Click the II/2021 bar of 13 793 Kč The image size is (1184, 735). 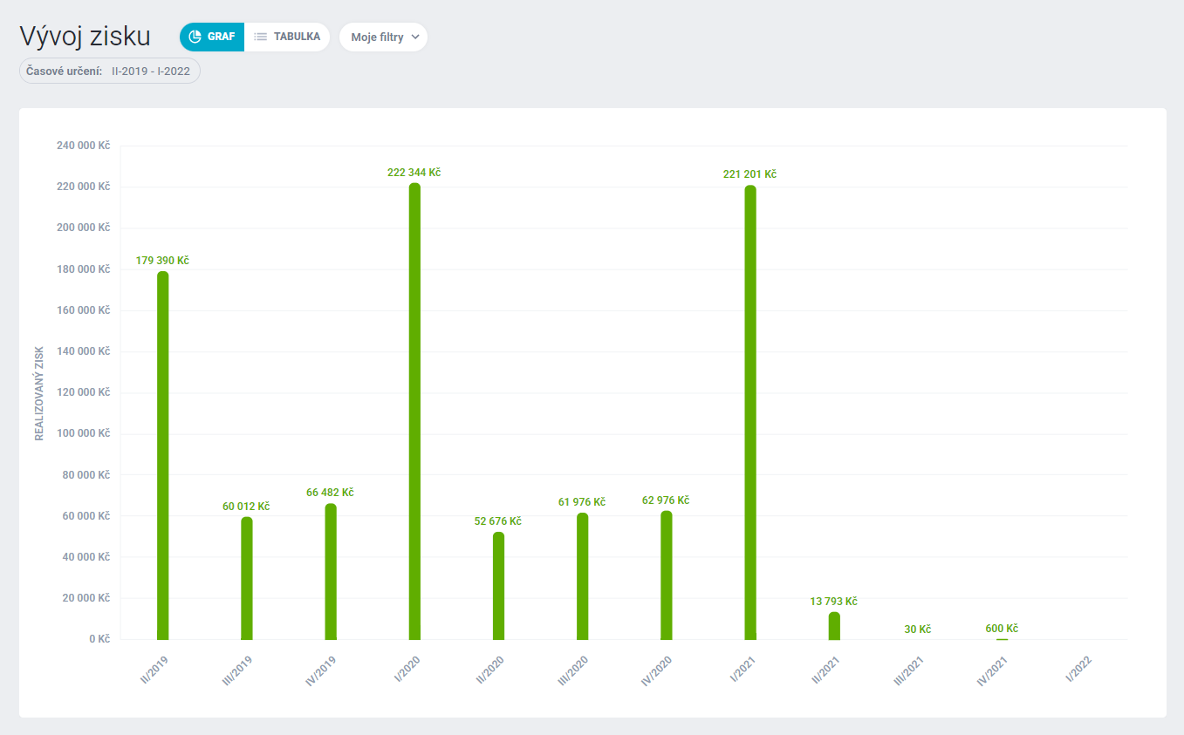(x=834, y=626)
